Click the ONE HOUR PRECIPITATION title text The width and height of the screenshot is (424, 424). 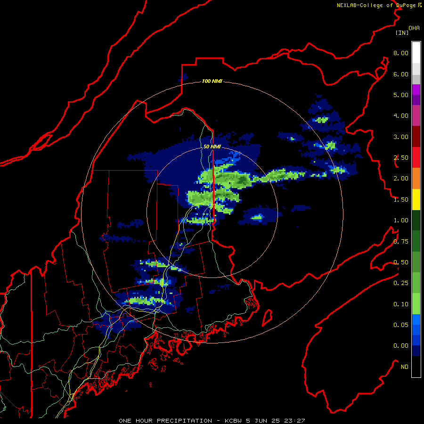pos(165,421)
